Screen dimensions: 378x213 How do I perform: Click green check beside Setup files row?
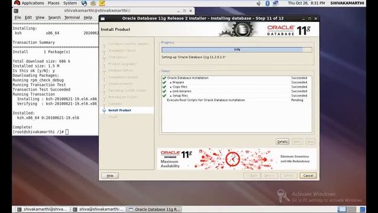point(164,96)
